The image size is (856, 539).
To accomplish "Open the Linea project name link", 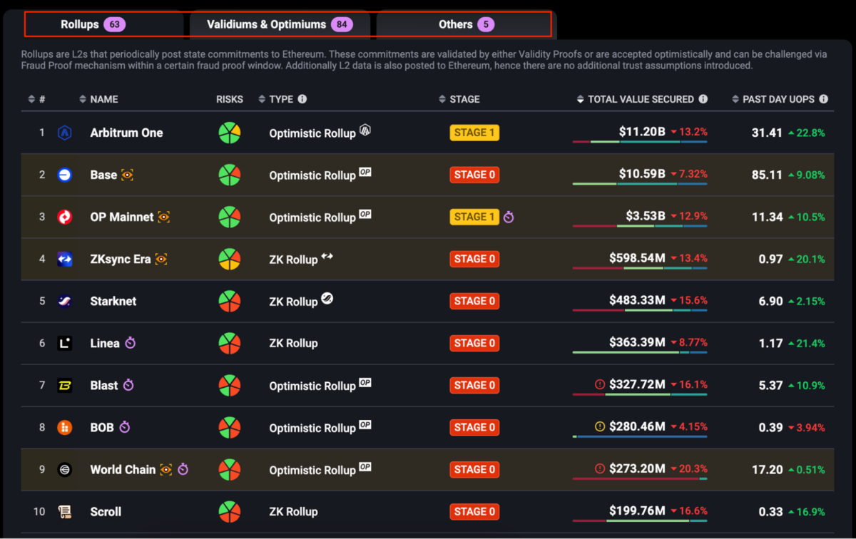I will pyautogui.click(x=105, y=343).
